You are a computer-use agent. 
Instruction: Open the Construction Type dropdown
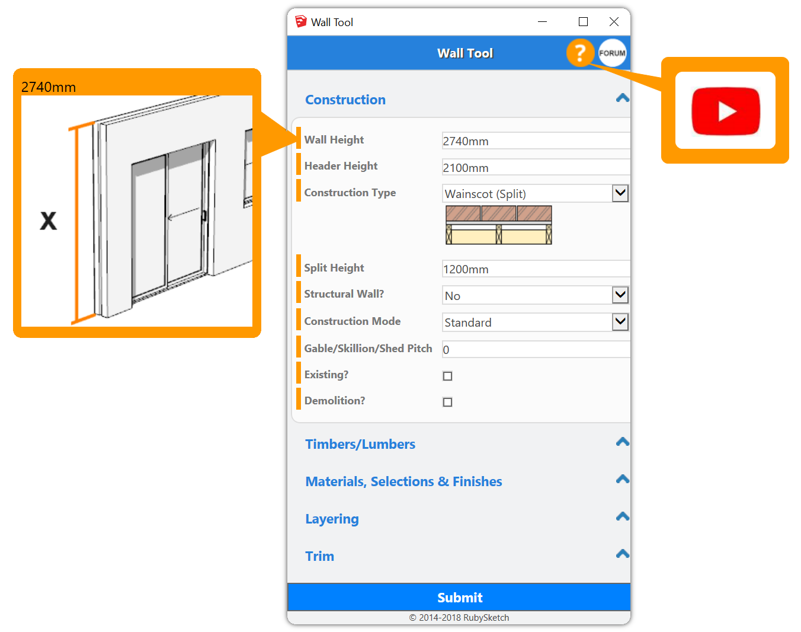tap(536, 193)
